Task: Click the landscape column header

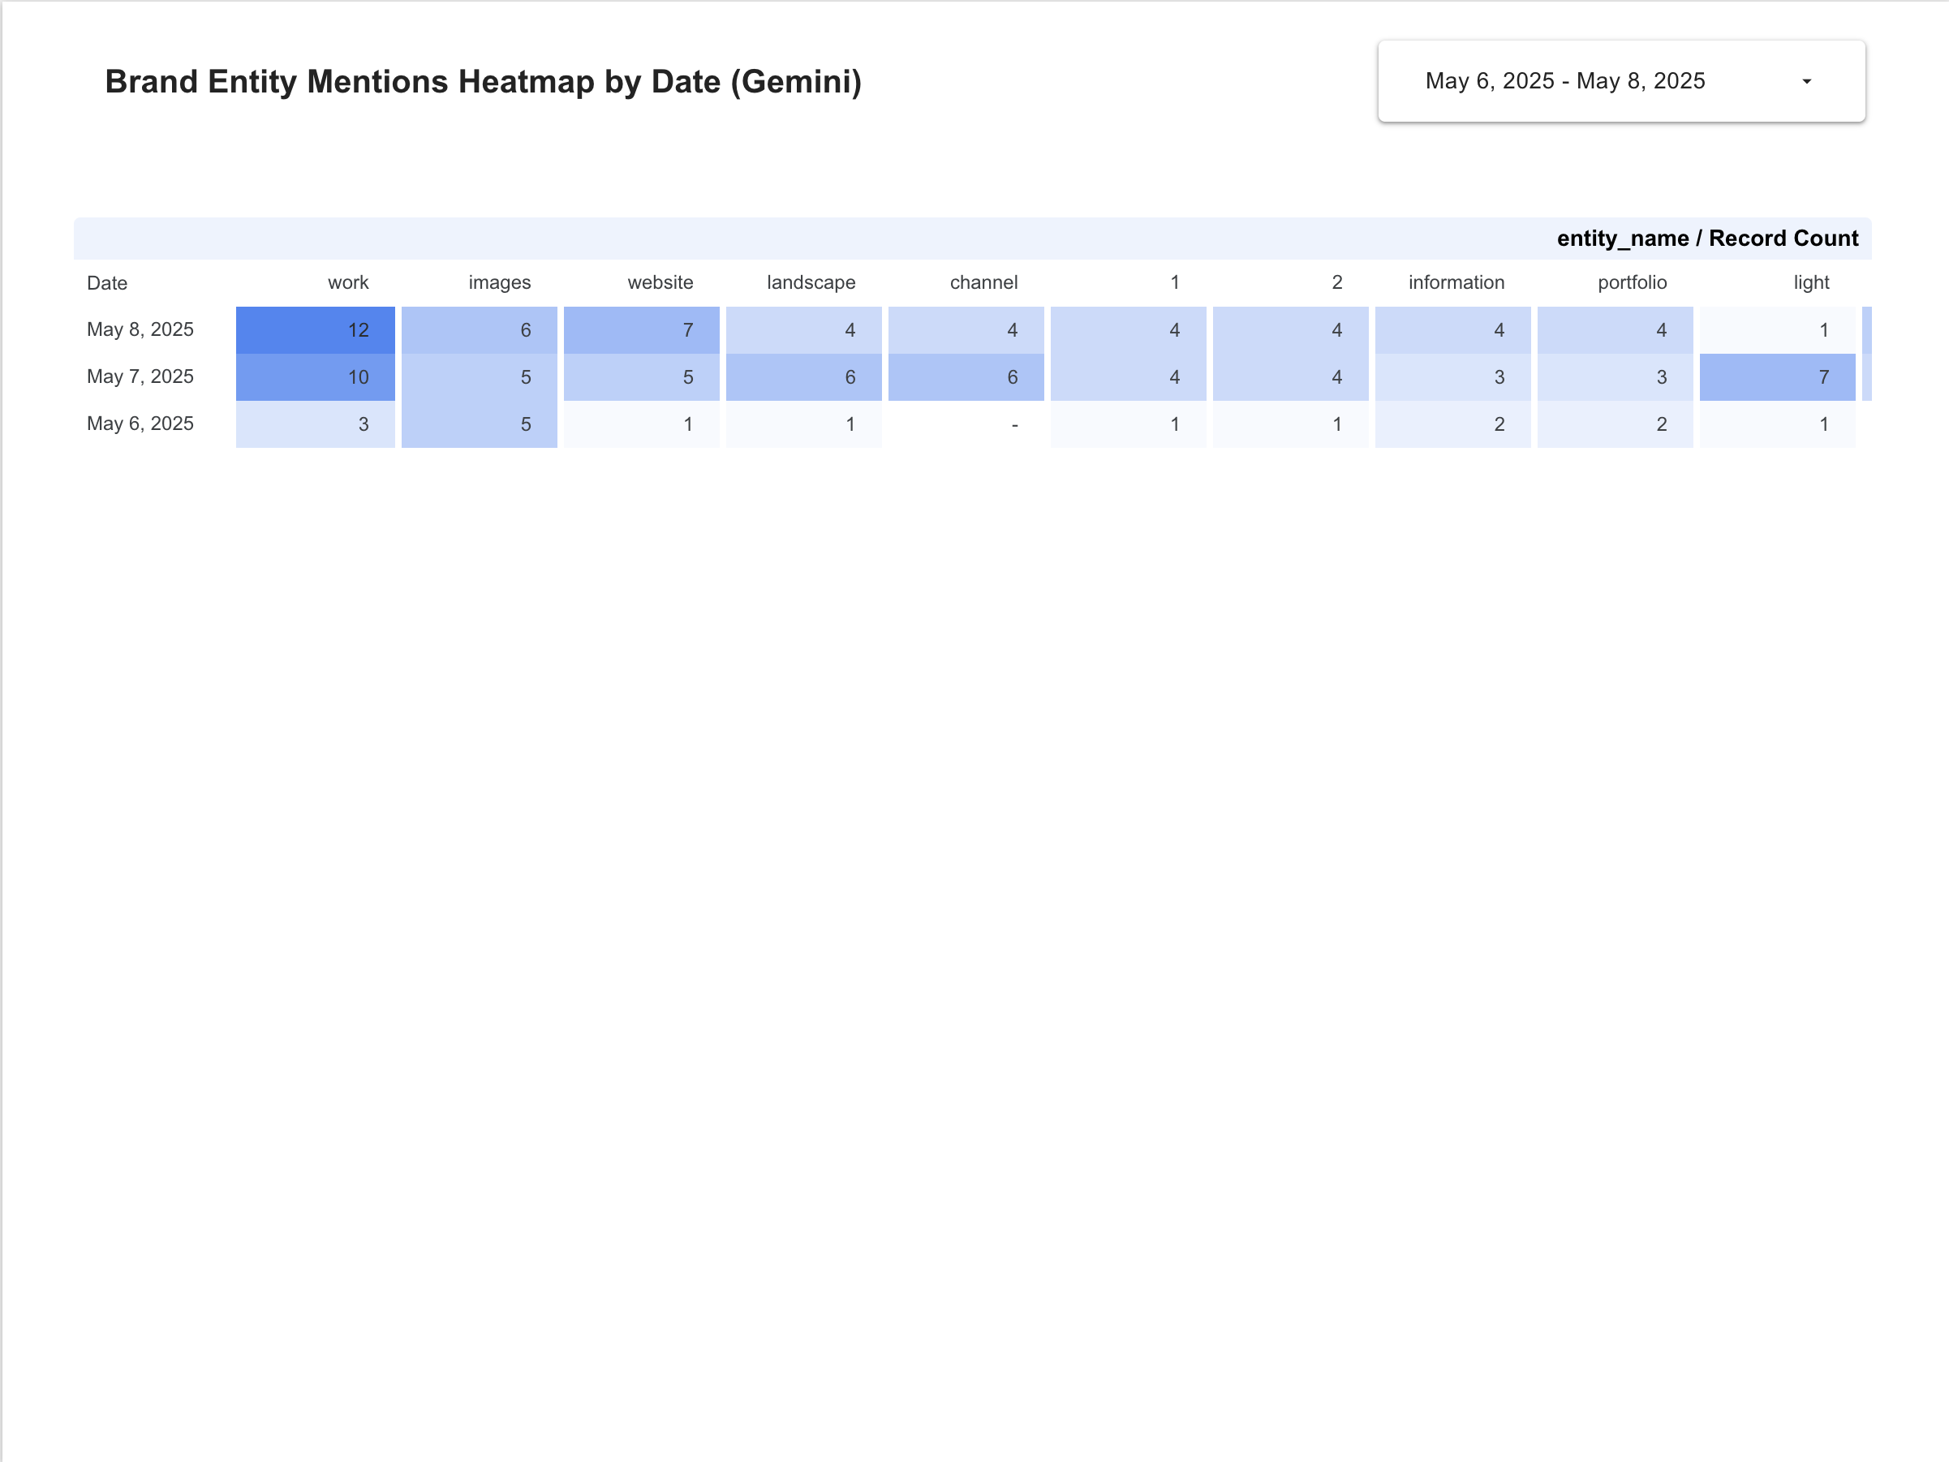Action: [x=811, y=283]
